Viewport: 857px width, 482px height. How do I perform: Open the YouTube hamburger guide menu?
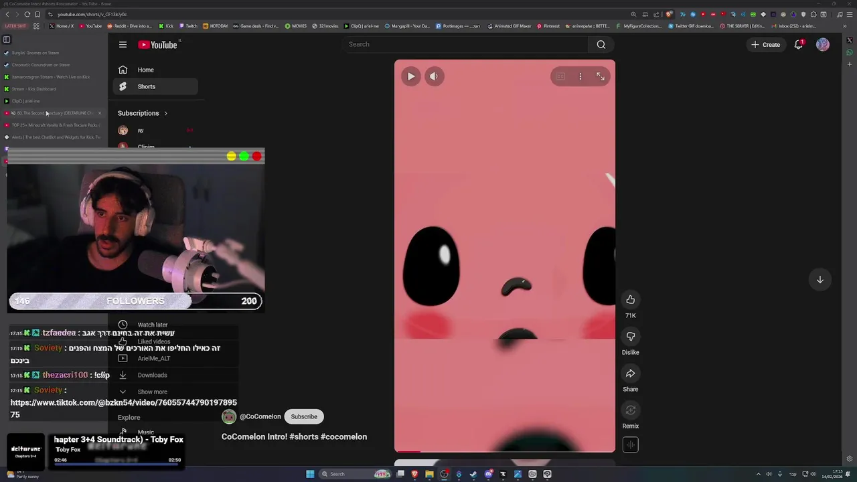pyautogui.click(x=123, y=45)
